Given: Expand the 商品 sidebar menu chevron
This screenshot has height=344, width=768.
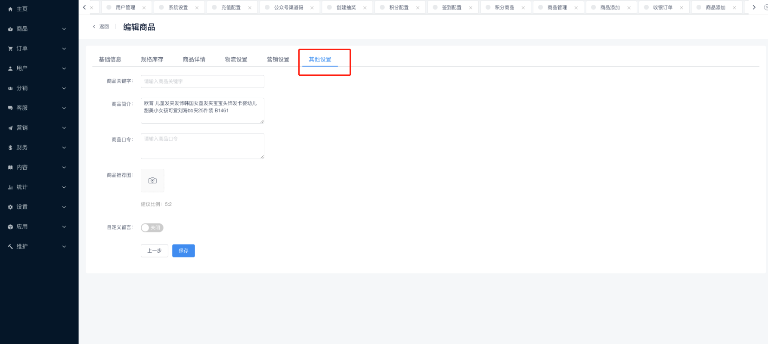Looking at the screenshot, I should pyautogui.click(x=64, y=29).
